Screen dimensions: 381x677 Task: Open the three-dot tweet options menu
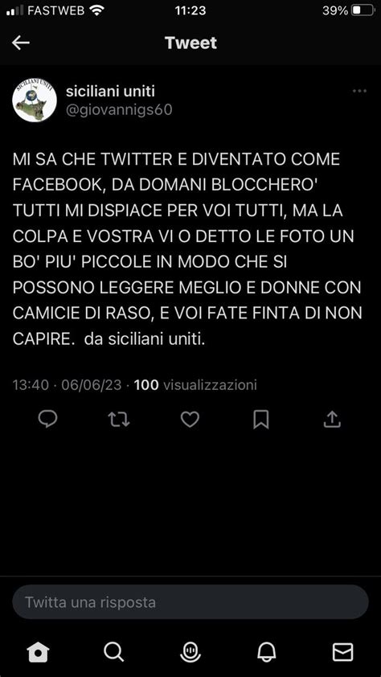click(359, 91)
